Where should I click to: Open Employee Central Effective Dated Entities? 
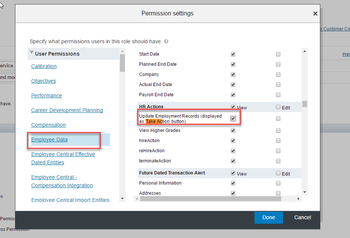tap(63, 158)
